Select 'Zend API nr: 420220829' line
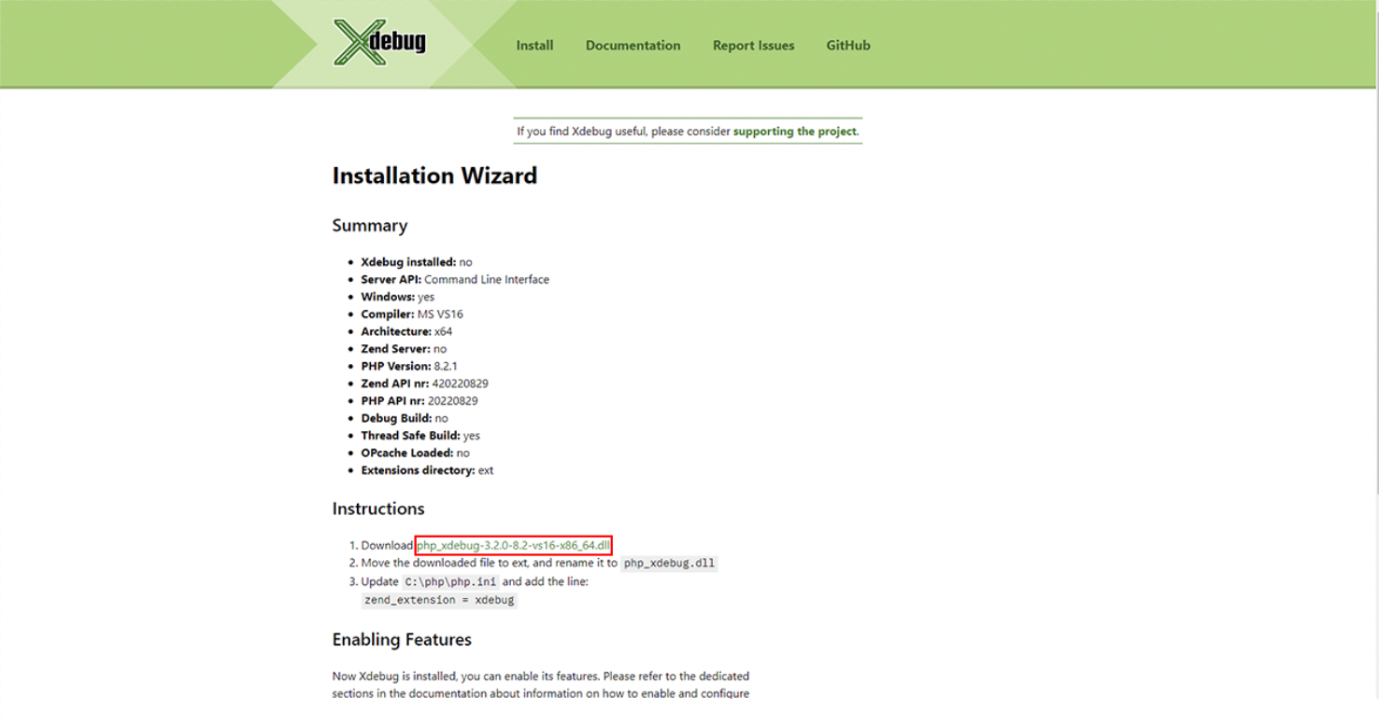 425,384
